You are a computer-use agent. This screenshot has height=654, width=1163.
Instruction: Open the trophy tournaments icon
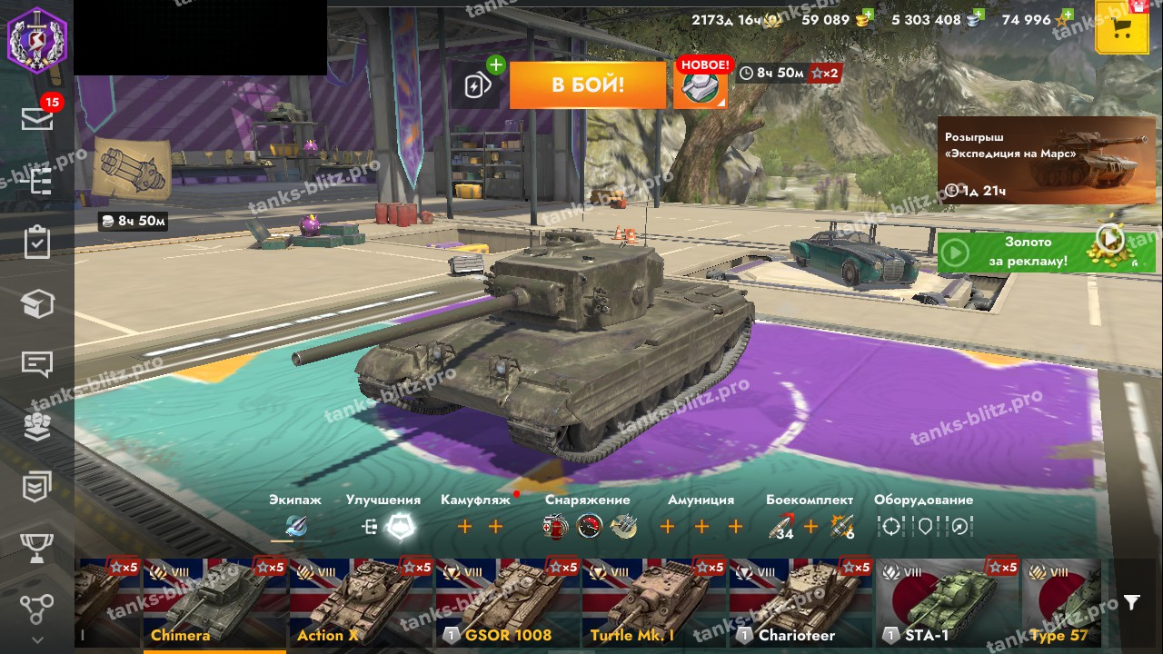(x=36, y=547)
